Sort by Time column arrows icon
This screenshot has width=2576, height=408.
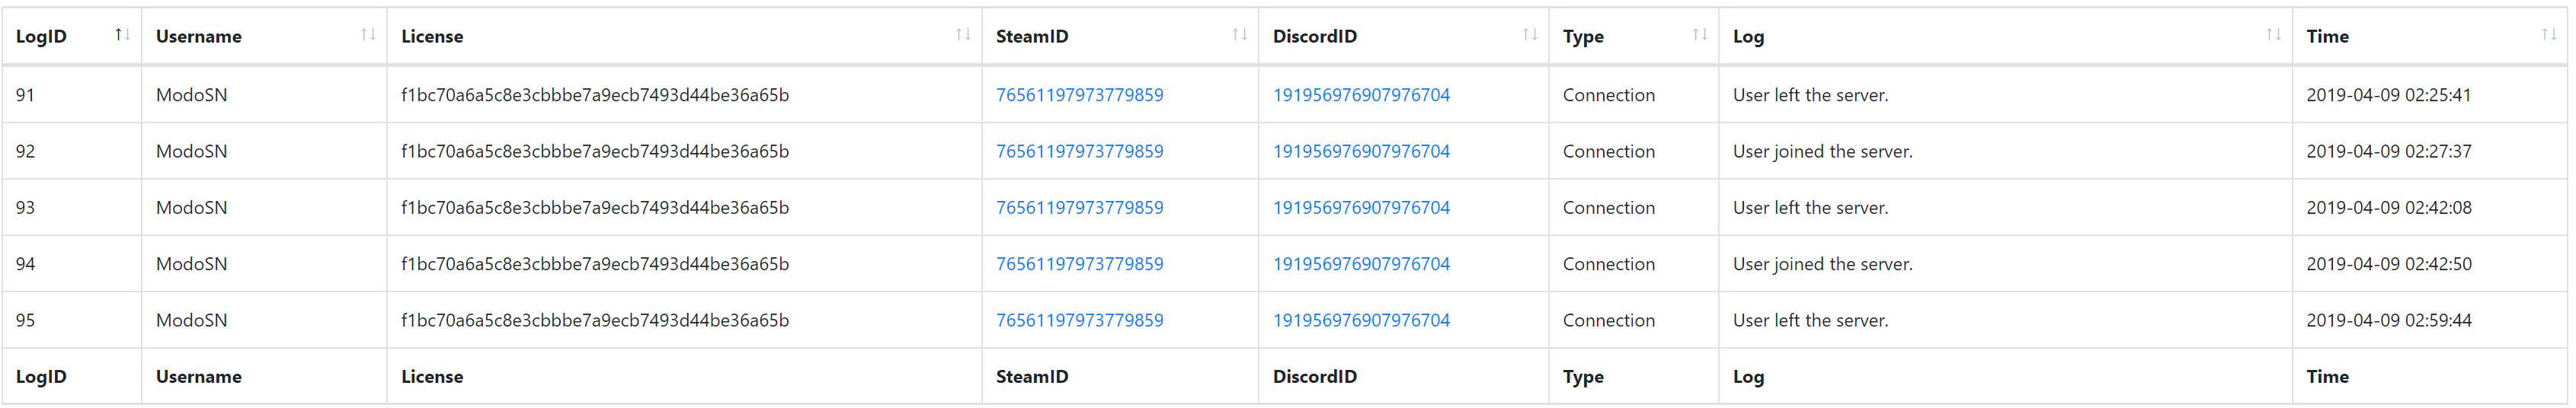pyautogui.click(x=2549, y=35)
